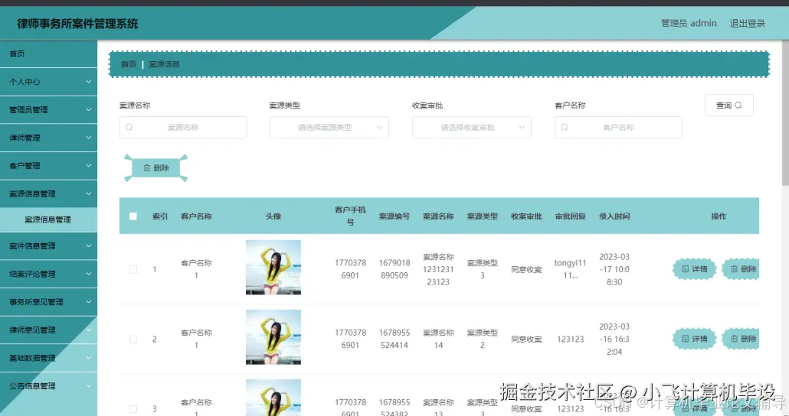The height and width of the screenshot is (416, 789).
Task: Select the 案源信息管理 submenu item
Action: pos(48,219)
